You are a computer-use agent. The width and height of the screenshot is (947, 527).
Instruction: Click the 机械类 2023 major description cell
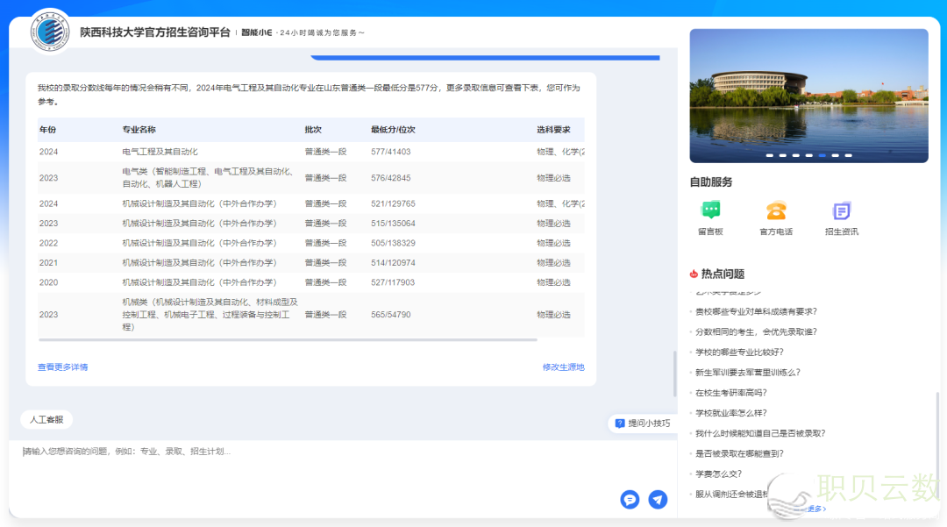210,315
